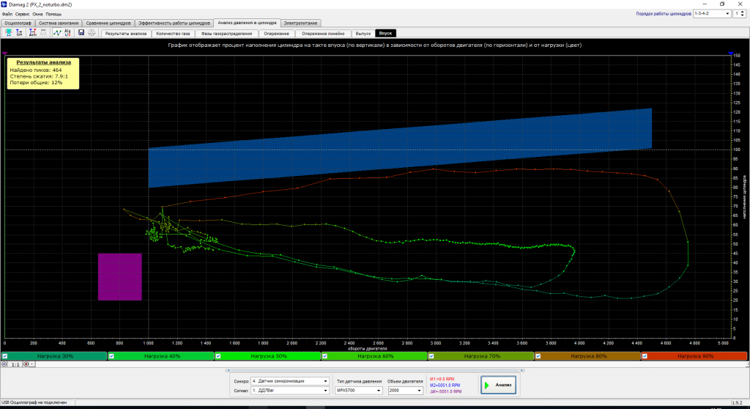Click purple triangle marker at chart top-left
Screen dimensions: 750x409
(x=4, y=54)
